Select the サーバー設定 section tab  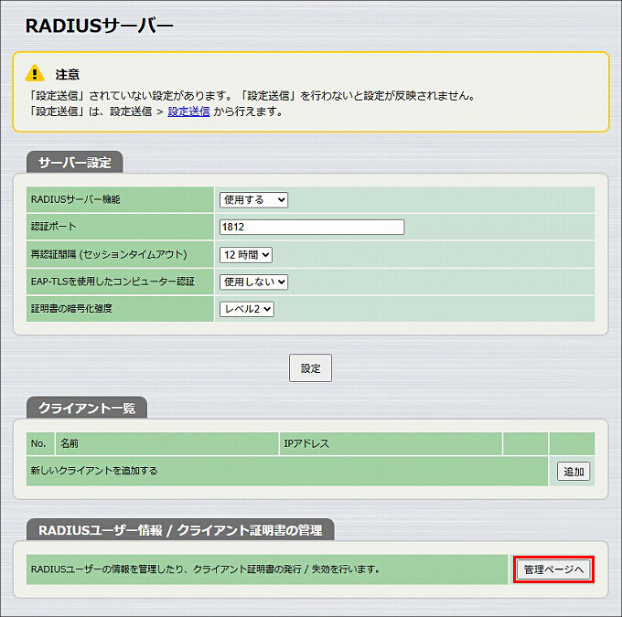click(75, 162)
